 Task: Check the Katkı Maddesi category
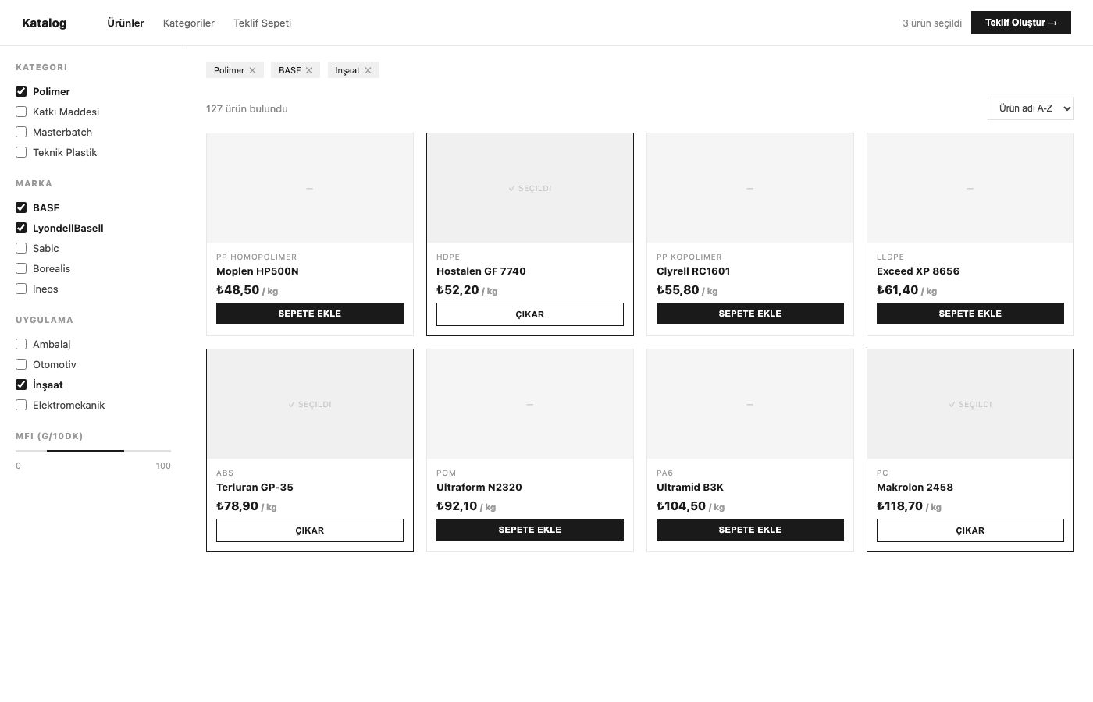tap(21, 112)
